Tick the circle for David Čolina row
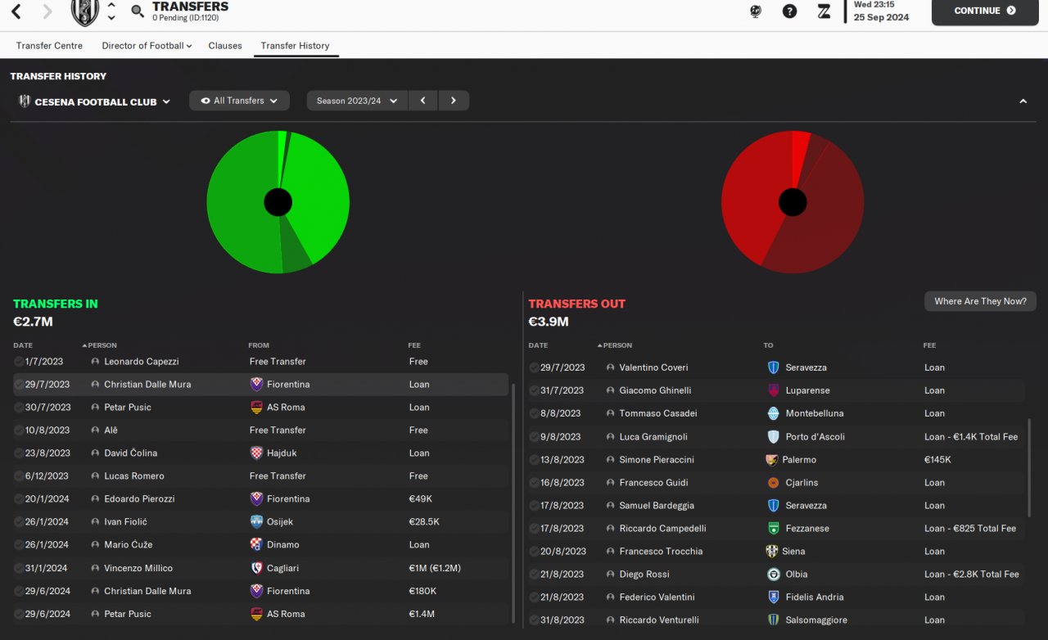The image size is (1048, 640). pos(19,453)
